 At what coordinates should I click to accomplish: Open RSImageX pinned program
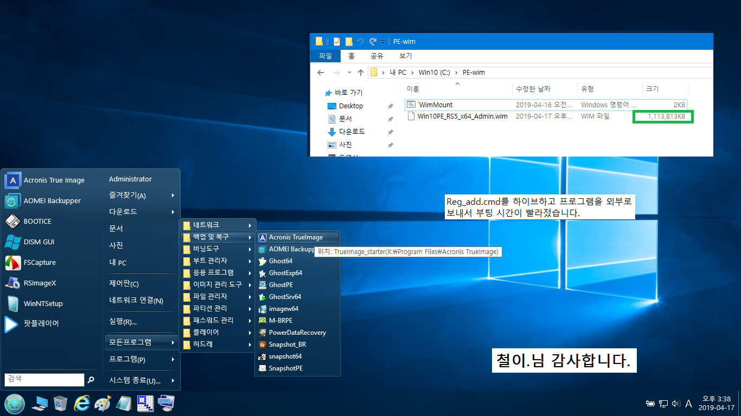52,283
